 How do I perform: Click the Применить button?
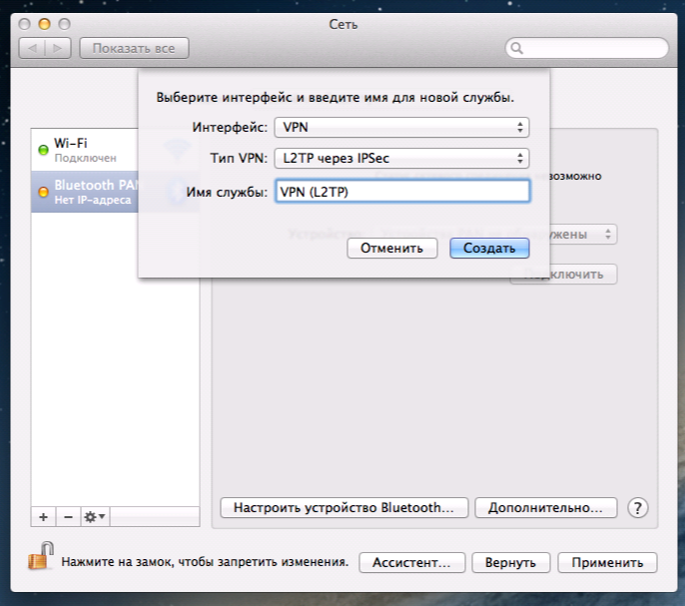click(x=607, y=562)
